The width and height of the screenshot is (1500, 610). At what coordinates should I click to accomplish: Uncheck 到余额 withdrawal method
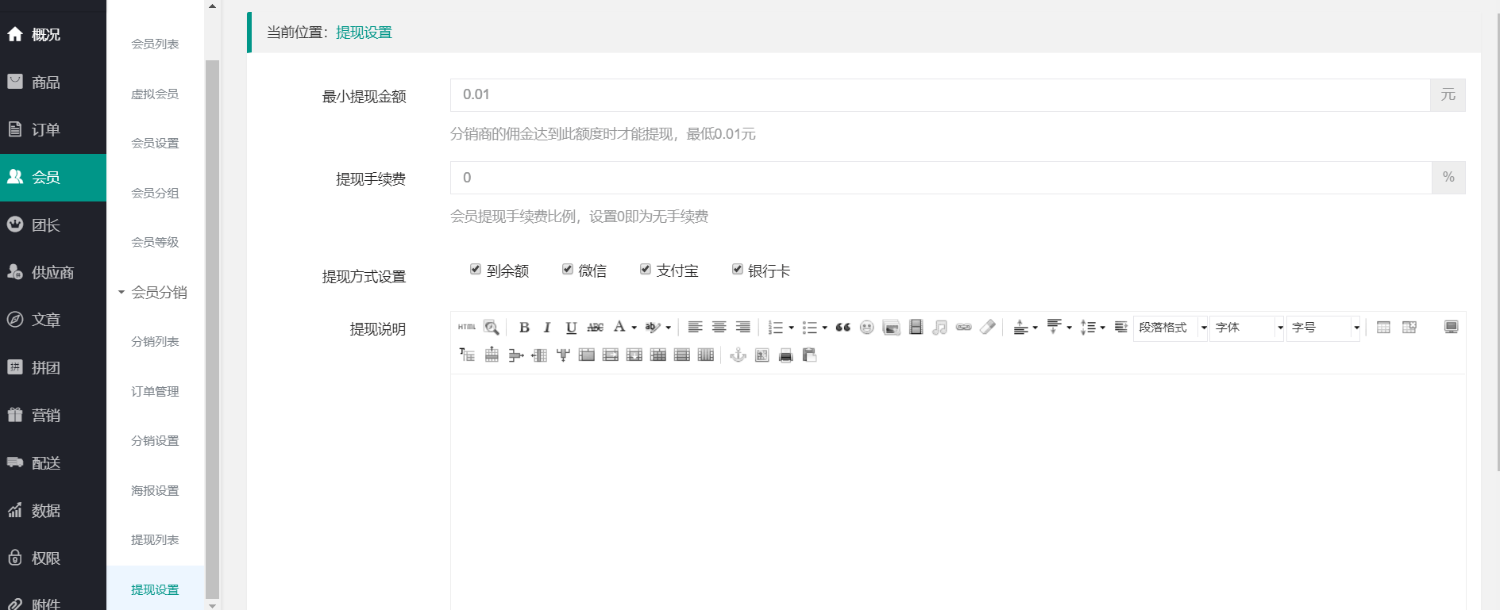(475, 269)
